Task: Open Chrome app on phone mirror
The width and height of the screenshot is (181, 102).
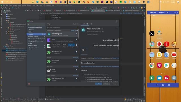Action: click(152, 65)
